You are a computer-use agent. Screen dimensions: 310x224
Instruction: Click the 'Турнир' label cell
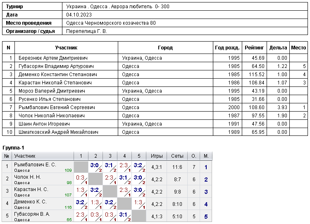[32, 7]
